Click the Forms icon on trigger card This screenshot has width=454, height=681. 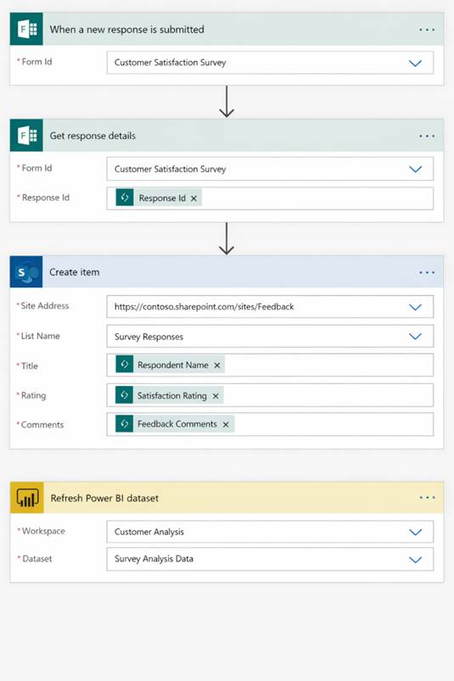click(x=26, y=29)
